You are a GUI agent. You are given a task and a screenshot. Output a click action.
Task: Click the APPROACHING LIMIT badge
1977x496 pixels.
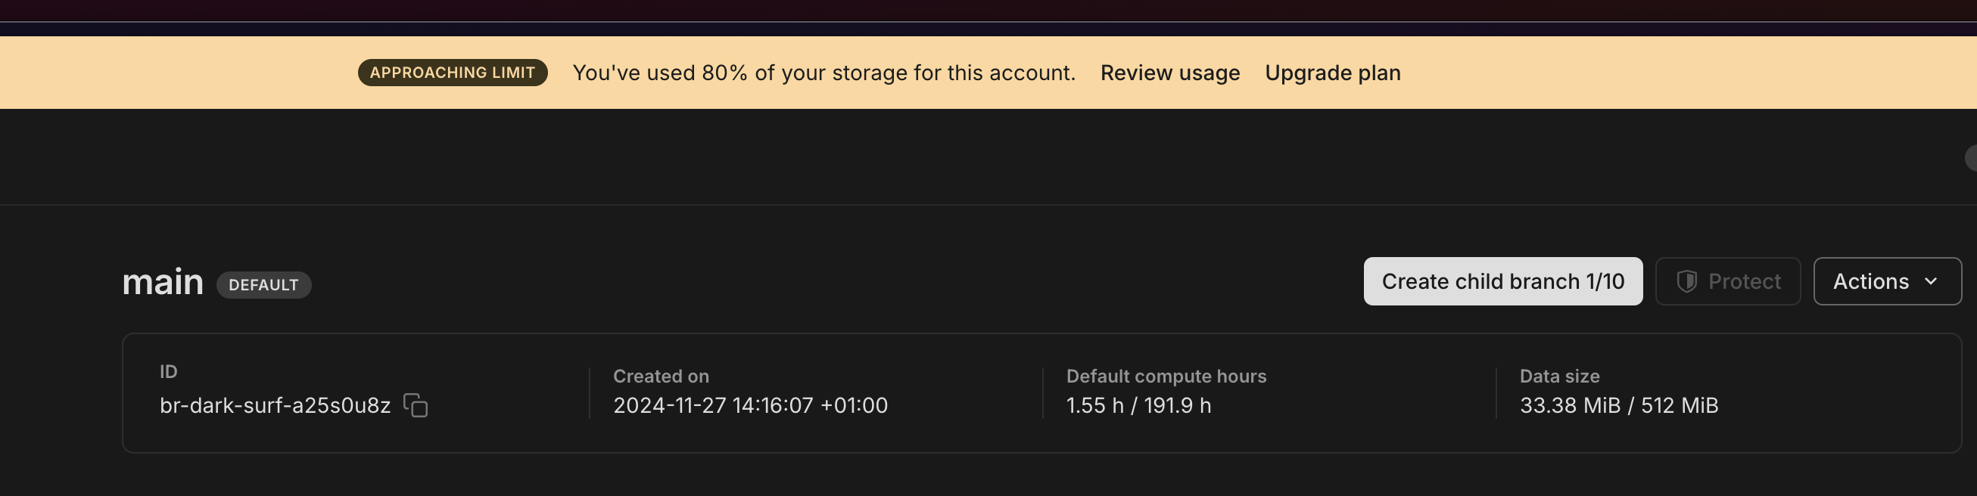(452, 73)
